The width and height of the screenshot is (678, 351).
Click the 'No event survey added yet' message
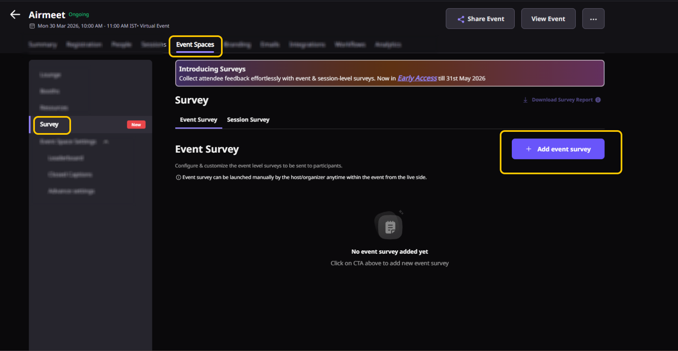pyautogui.click(x=390, y=252)
